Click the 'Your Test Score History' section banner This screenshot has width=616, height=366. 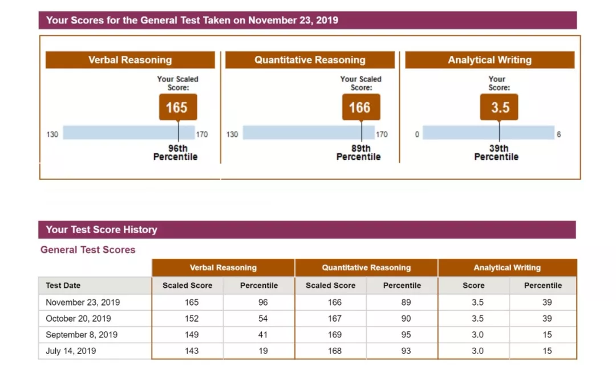pos(307,230)
